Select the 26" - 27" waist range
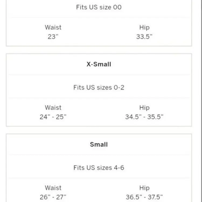This screenshot has width=202, height=202. click(x=53, y=197)
